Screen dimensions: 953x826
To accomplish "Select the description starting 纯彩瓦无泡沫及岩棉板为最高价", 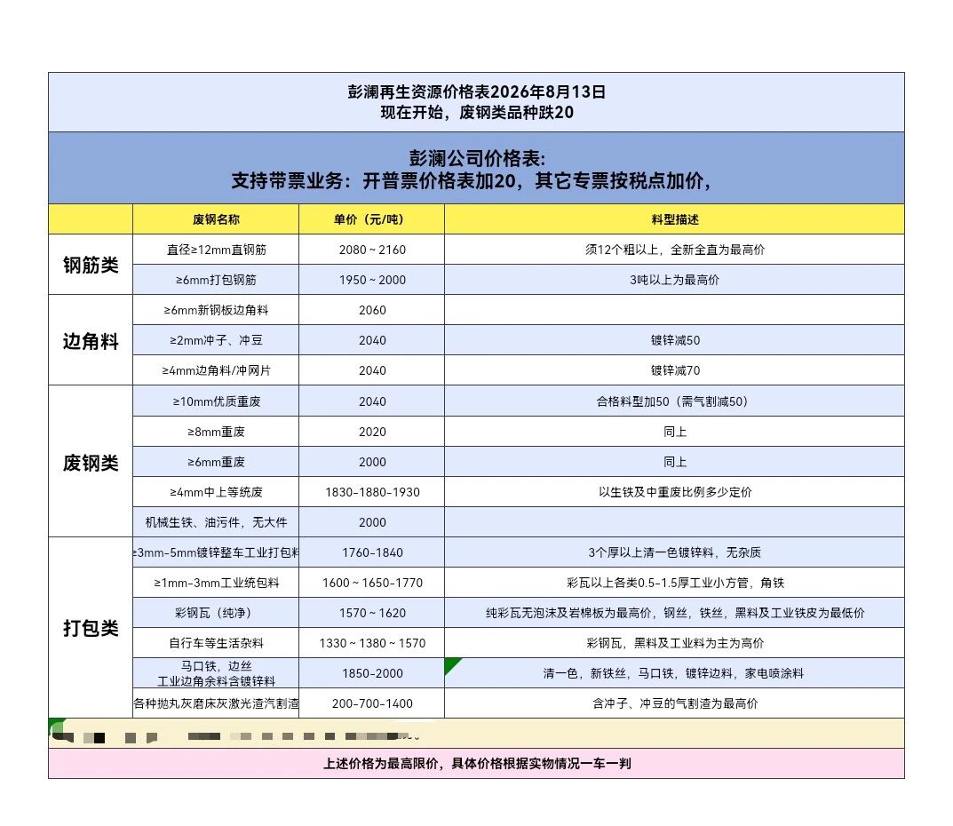I will pos(675,613).
